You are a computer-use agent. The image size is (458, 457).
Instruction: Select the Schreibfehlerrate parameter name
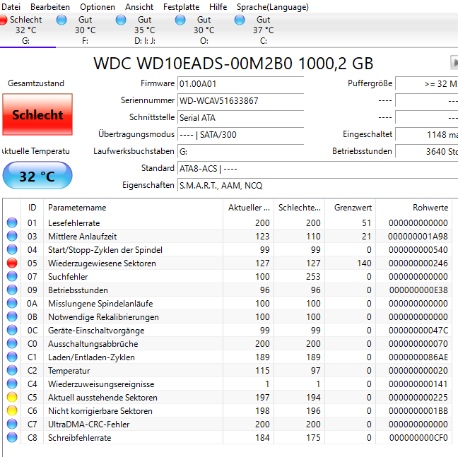pos(79,438)
